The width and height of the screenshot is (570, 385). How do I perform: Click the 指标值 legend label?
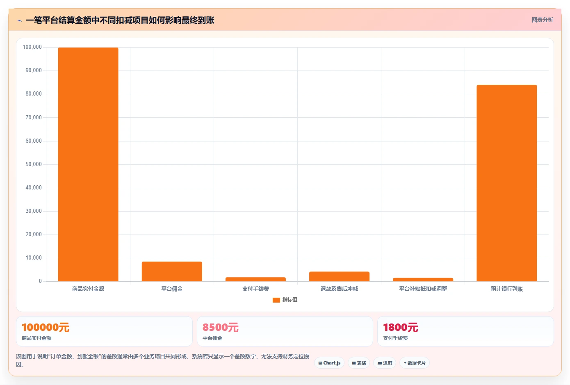[x=290, y=300]
